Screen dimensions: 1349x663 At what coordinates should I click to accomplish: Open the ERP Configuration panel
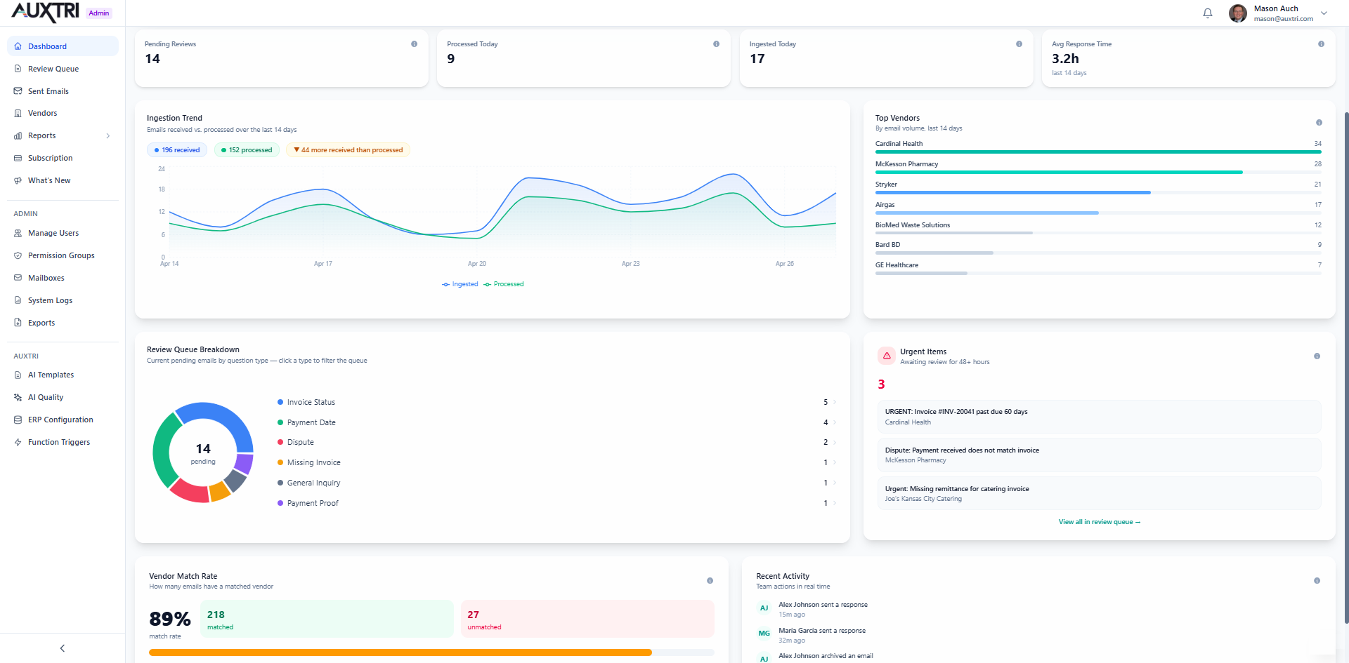pos(60,419)
